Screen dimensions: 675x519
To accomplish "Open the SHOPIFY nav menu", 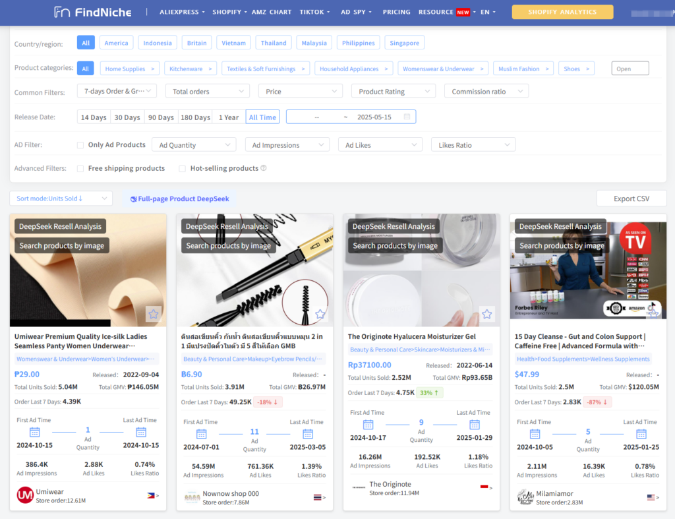I will (229, 12).
